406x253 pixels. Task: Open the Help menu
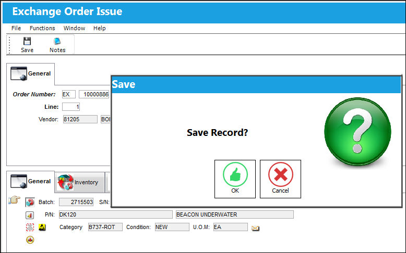[100, 28]
